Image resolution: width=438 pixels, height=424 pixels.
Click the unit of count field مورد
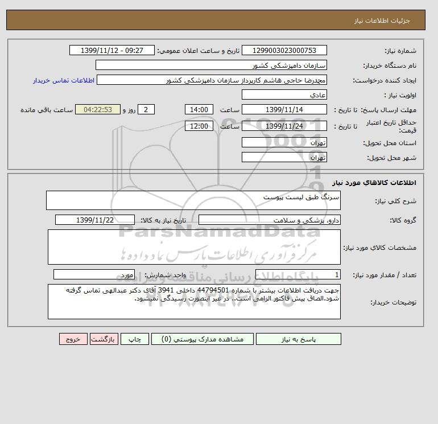click(94, 275)
